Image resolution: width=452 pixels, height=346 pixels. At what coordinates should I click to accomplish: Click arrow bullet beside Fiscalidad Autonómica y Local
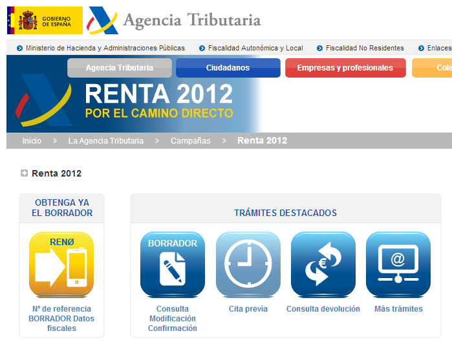[x=202, y=48]
